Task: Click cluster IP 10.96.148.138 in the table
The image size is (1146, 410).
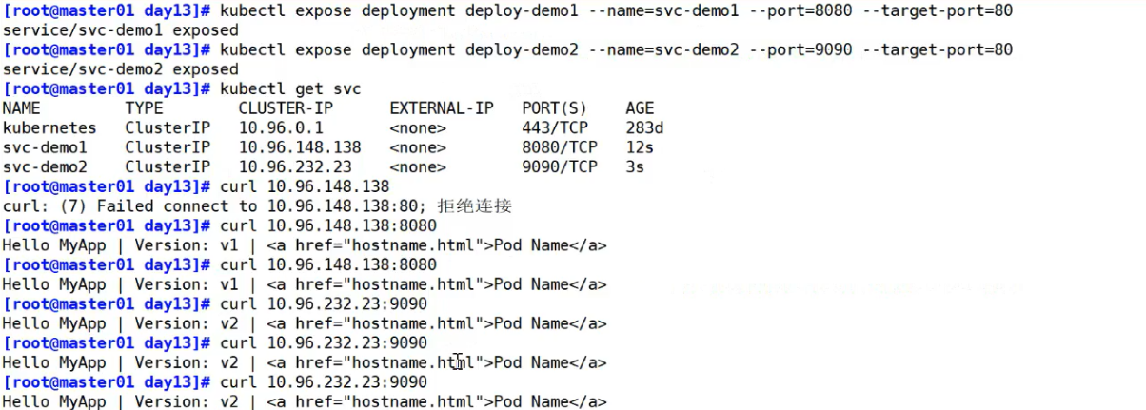Action: [300, 147]
